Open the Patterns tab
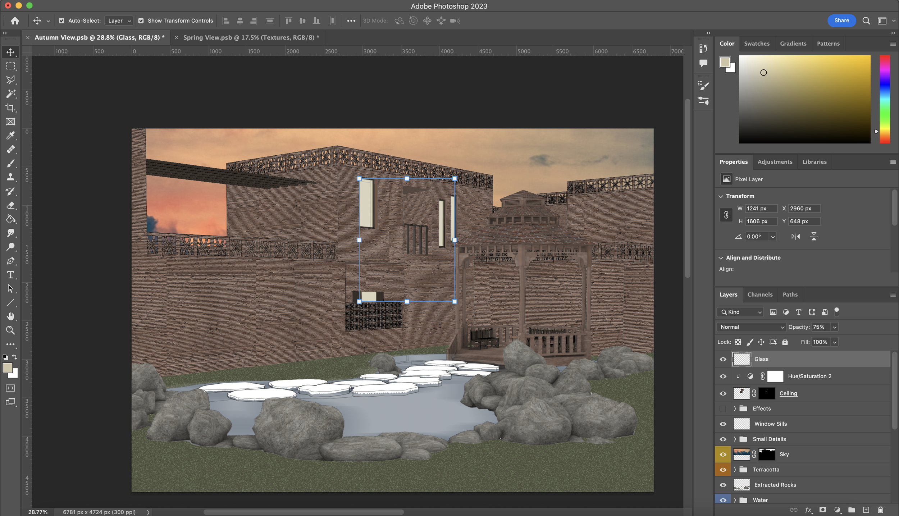The image size is (899, 516). [x=828, y=44]
